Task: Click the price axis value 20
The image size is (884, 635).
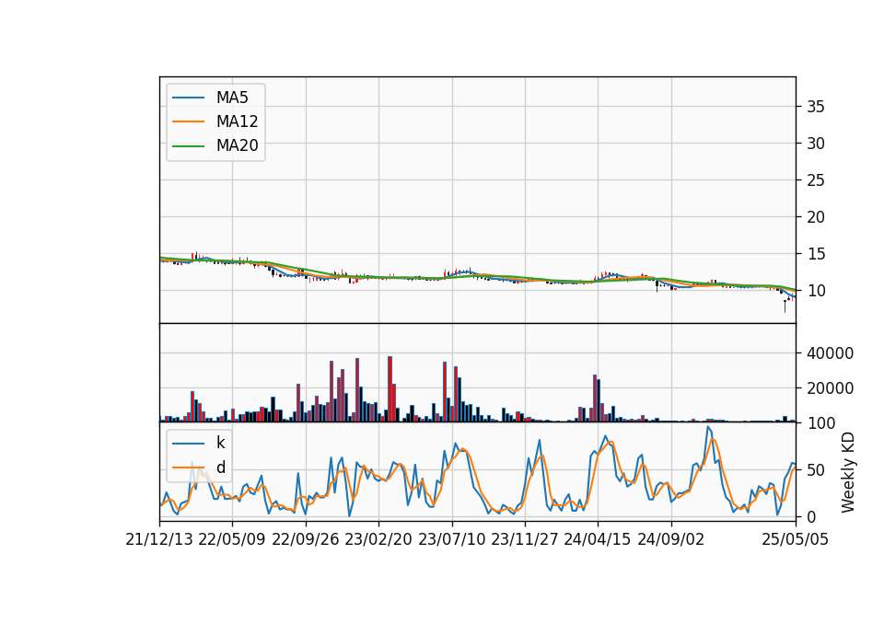Action: [x=815, y=217]
